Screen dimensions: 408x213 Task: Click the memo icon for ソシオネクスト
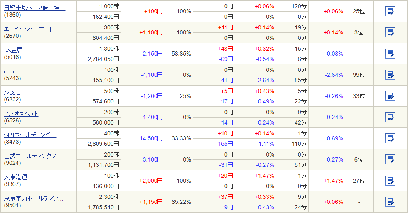pyautogui.click(x=390, y=117)
